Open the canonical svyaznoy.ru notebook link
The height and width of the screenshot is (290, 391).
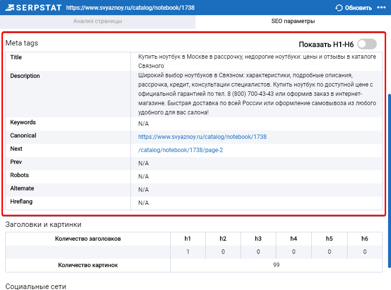coord(202,137)
